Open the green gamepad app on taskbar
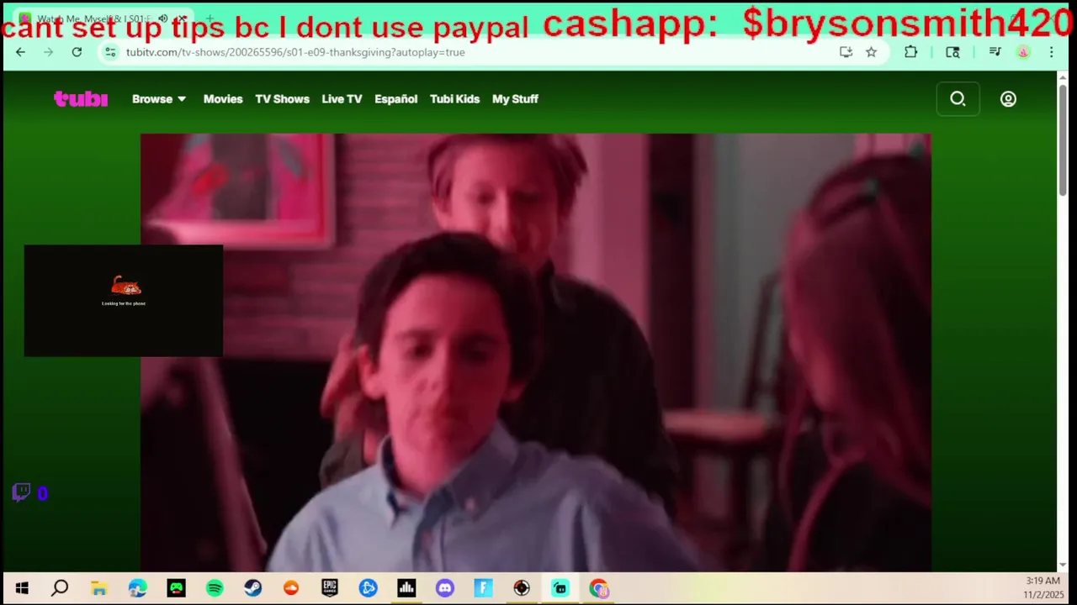The width and height of the screenshot is (1077, 605). [x=176, y=588]
